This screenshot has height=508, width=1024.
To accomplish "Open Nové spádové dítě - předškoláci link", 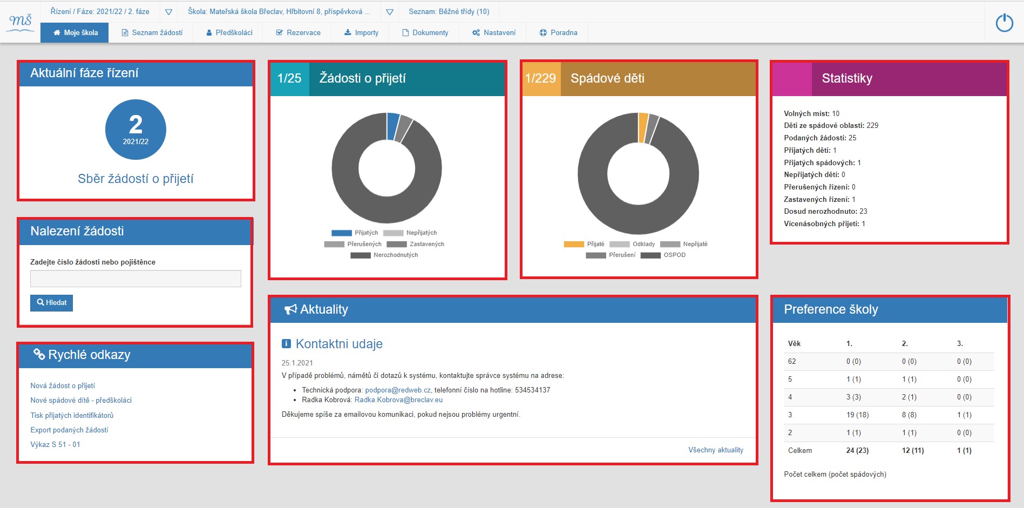I will 81,400.
